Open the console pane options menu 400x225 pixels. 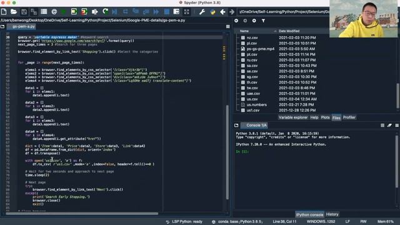tap(397, 125)
